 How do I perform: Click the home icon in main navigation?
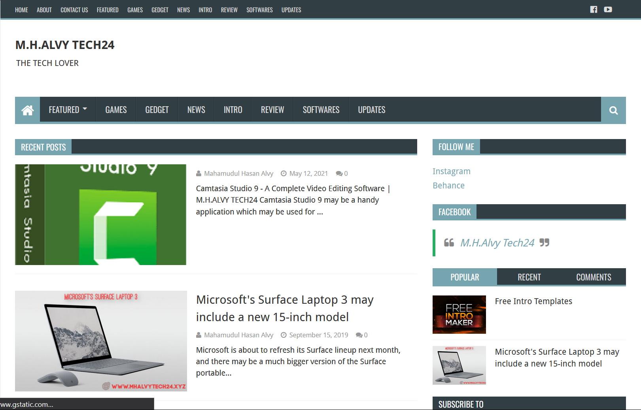click(x=28, y=110)
